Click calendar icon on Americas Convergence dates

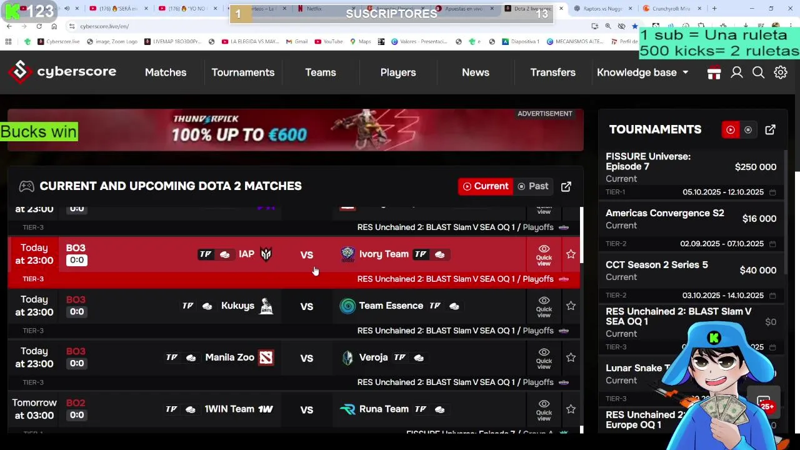click(772, 244)
